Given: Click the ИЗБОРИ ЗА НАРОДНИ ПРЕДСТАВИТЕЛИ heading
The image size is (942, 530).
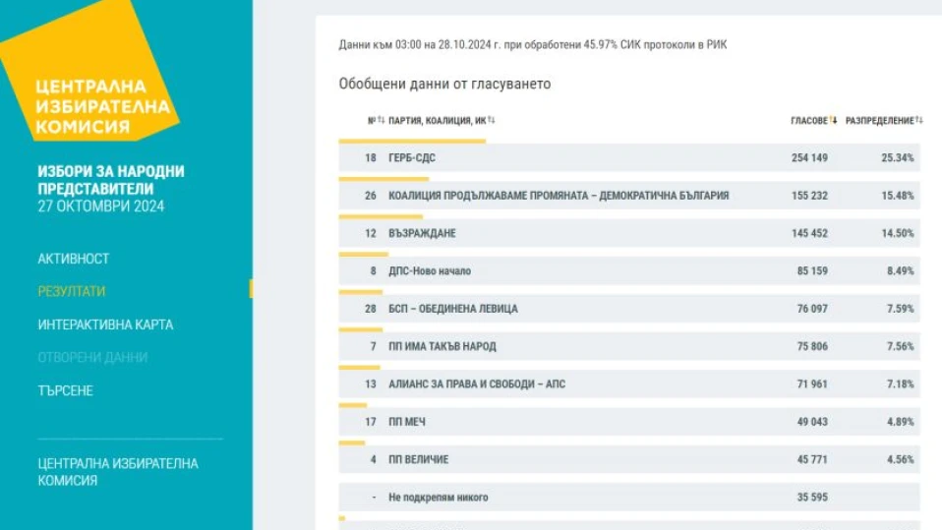Looking at the screenshot, I should (x=111, y=180).
